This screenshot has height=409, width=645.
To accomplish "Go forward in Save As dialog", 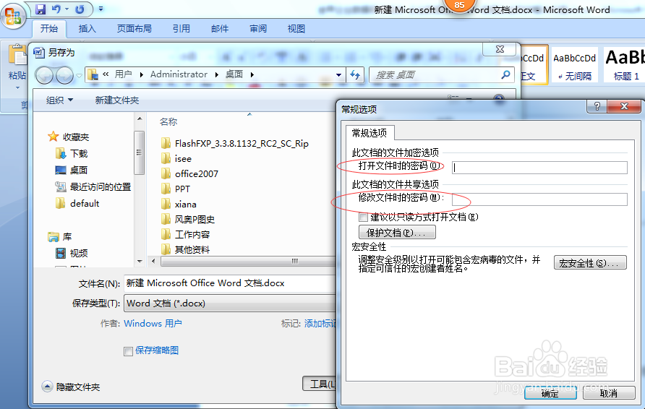I will click(x=64, y=75).
